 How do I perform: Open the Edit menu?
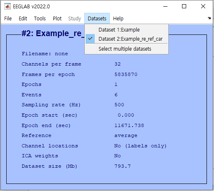point(23,19)
